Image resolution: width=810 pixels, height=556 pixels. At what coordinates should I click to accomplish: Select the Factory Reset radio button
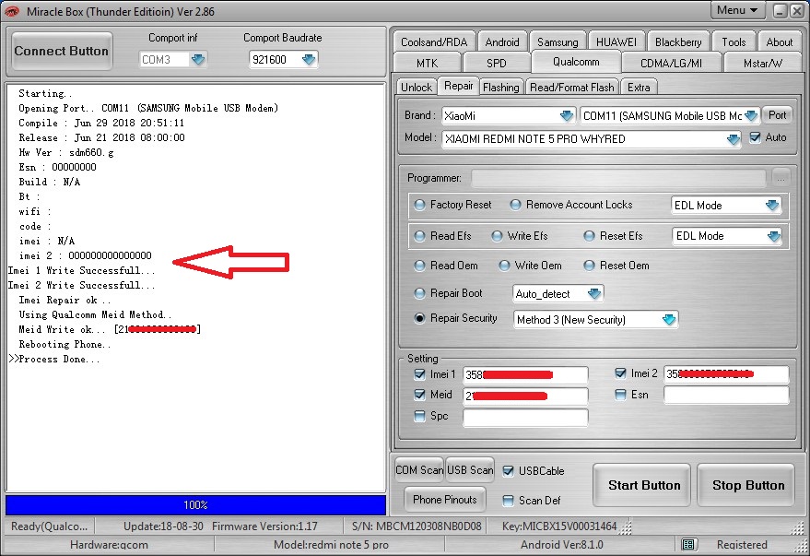[419, 205]
